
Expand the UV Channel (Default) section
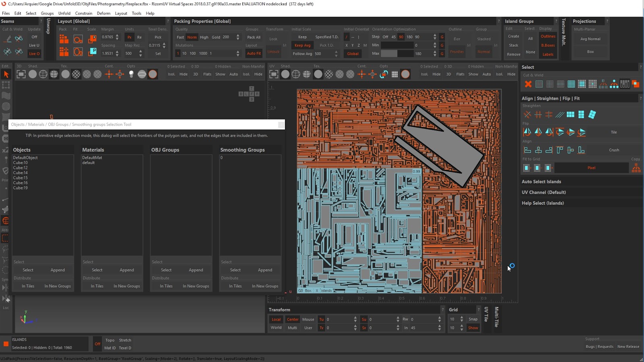pyautogui.click(x=543, y=192)
